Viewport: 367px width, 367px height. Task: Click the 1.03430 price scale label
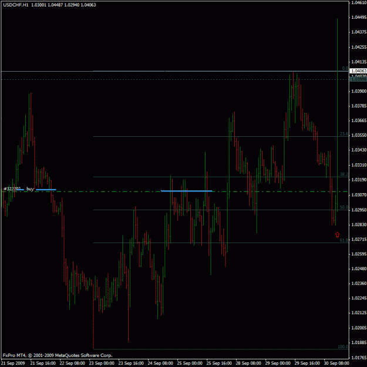(359, 150)
